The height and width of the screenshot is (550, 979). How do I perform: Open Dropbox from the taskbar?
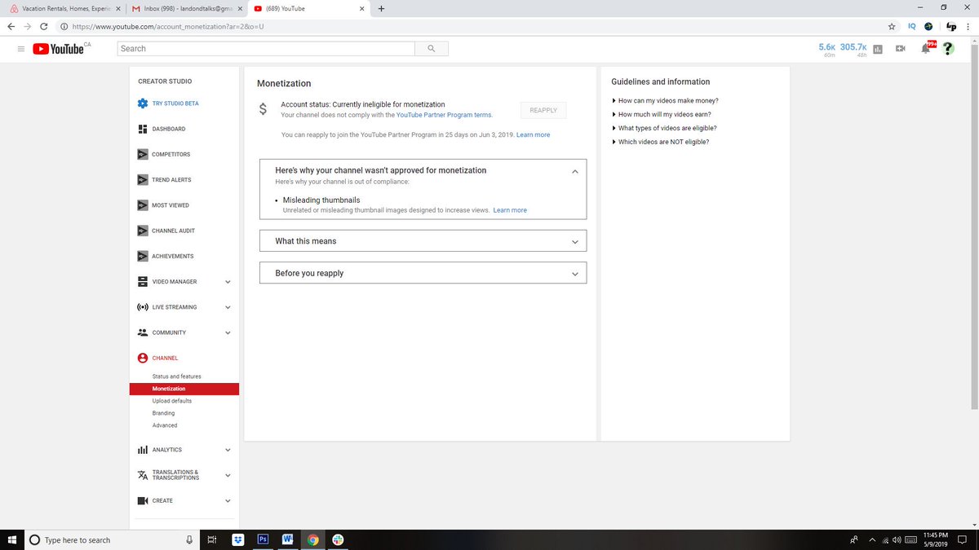(237, 539)
